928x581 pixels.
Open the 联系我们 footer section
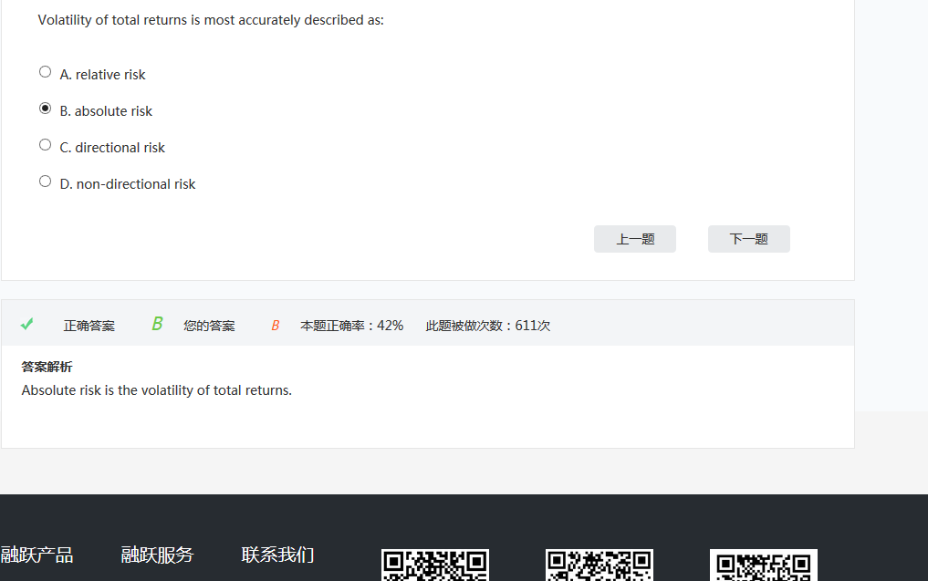pyautogui.click(x=277, y=555)
